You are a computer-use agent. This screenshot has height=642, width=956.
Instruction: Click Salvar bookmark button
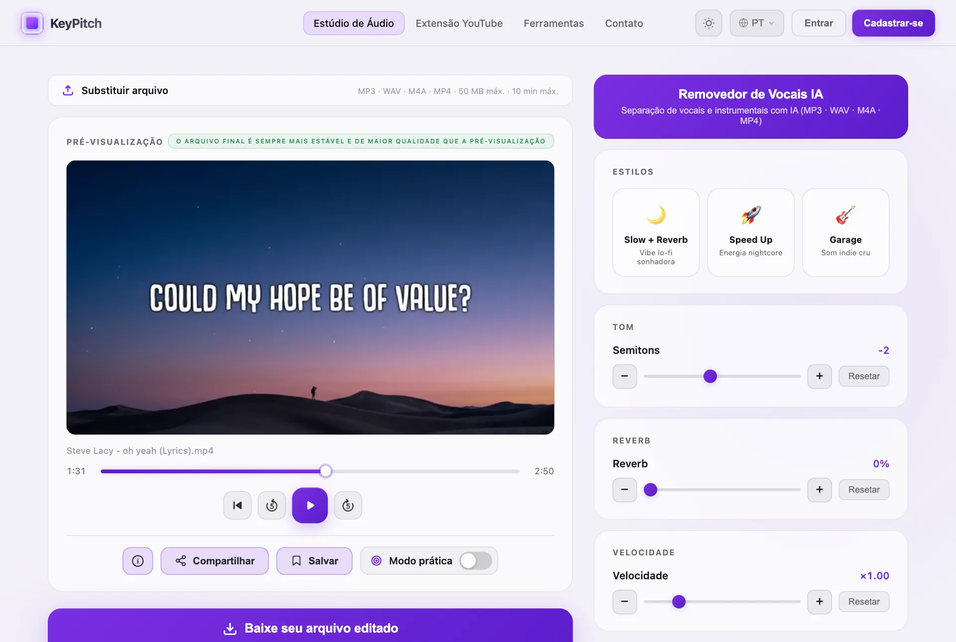314,561
